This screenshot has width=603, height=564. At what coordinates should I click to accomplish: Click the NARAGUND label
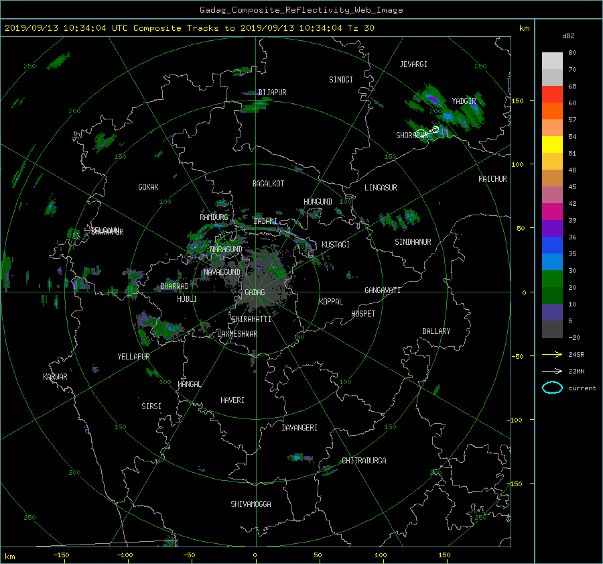click(226, 249)
